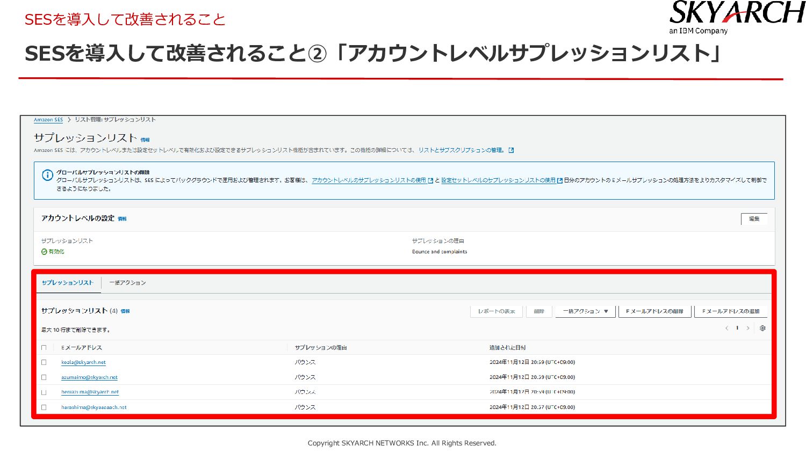Click the info circle icon in the blue notice

(47, 175)
